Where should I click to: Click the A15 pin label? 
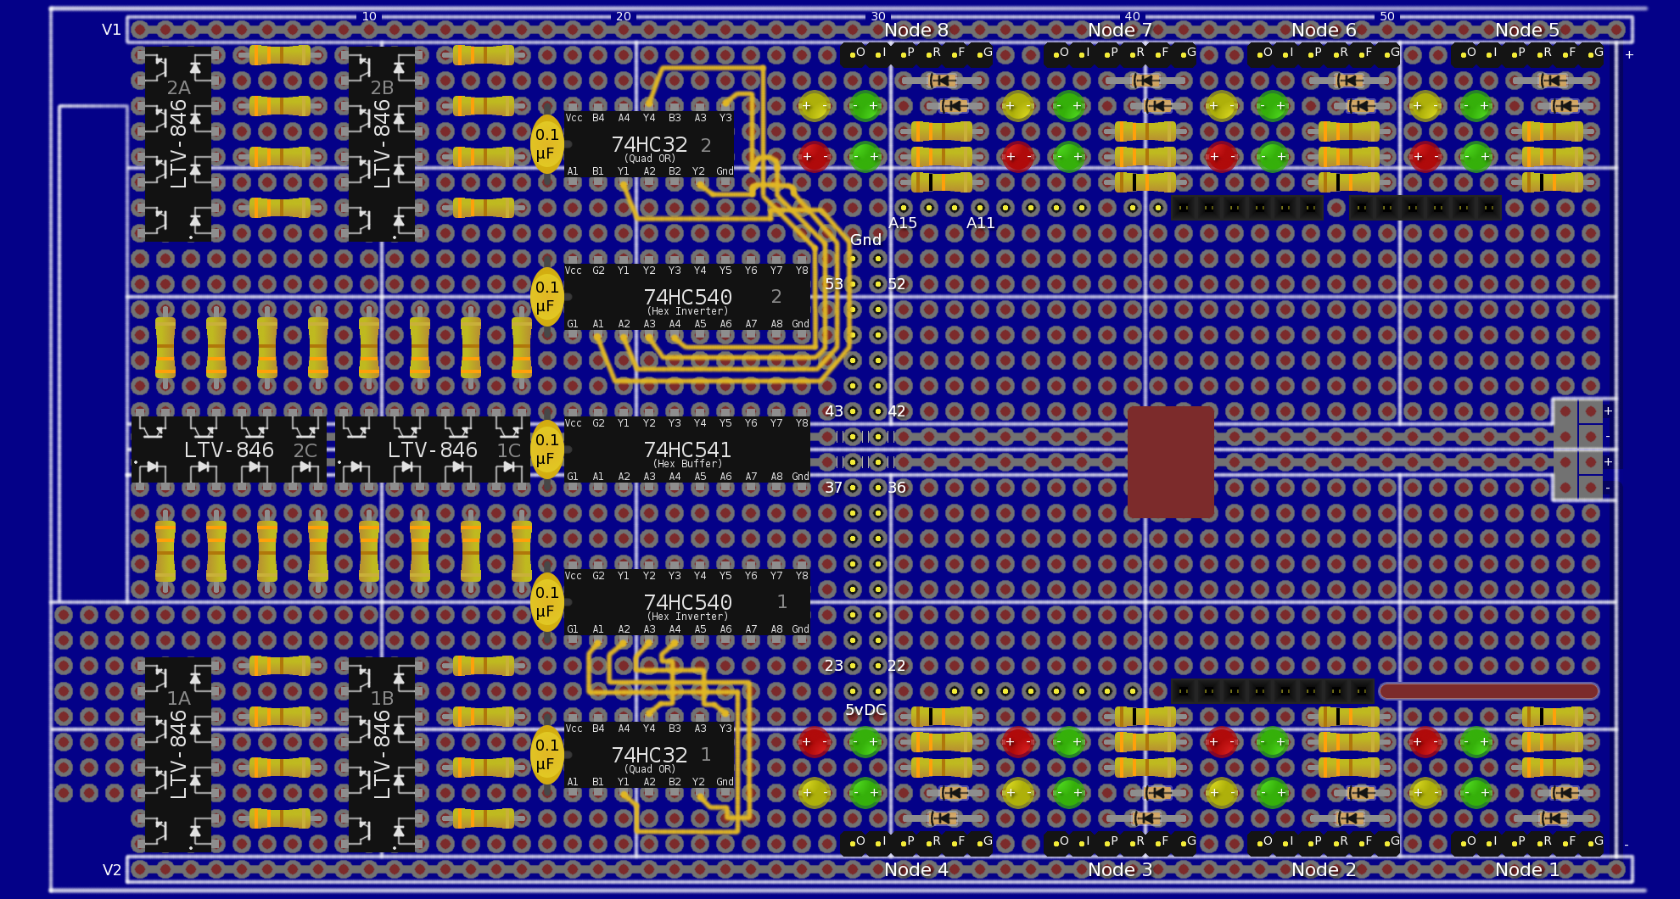tap(903, 223)
